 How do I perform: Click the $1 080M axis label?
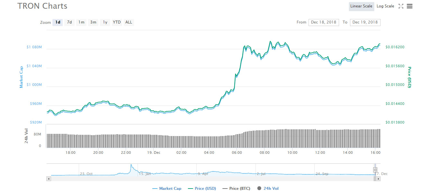pos(34,47)
